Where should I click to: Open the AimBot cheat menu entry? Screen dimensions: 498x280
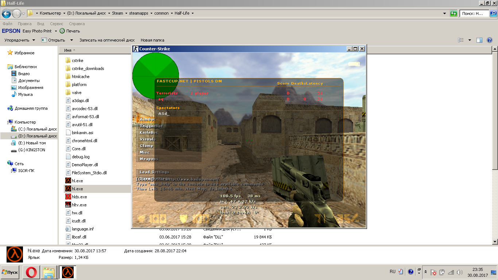point(169,120)
